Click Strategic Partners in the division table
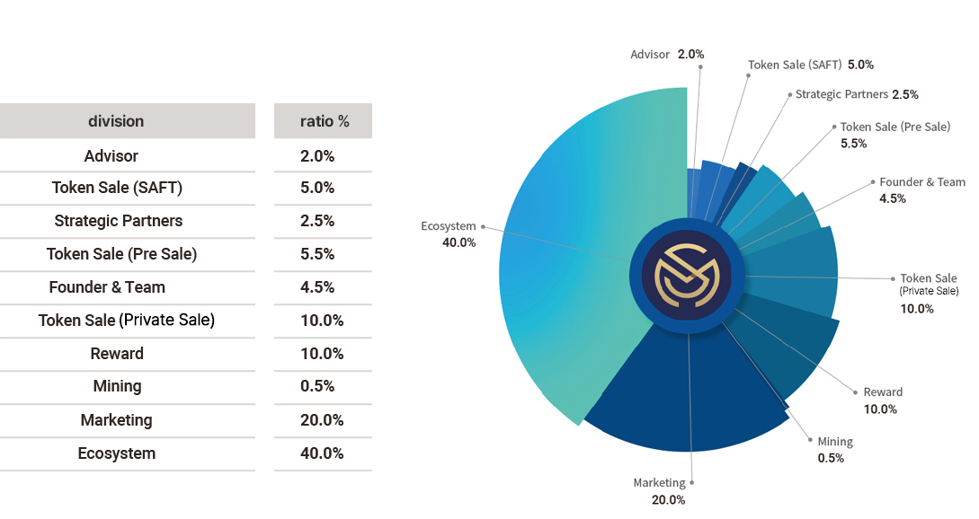Viewport: 979px width, 519px height. click(119, 221)
